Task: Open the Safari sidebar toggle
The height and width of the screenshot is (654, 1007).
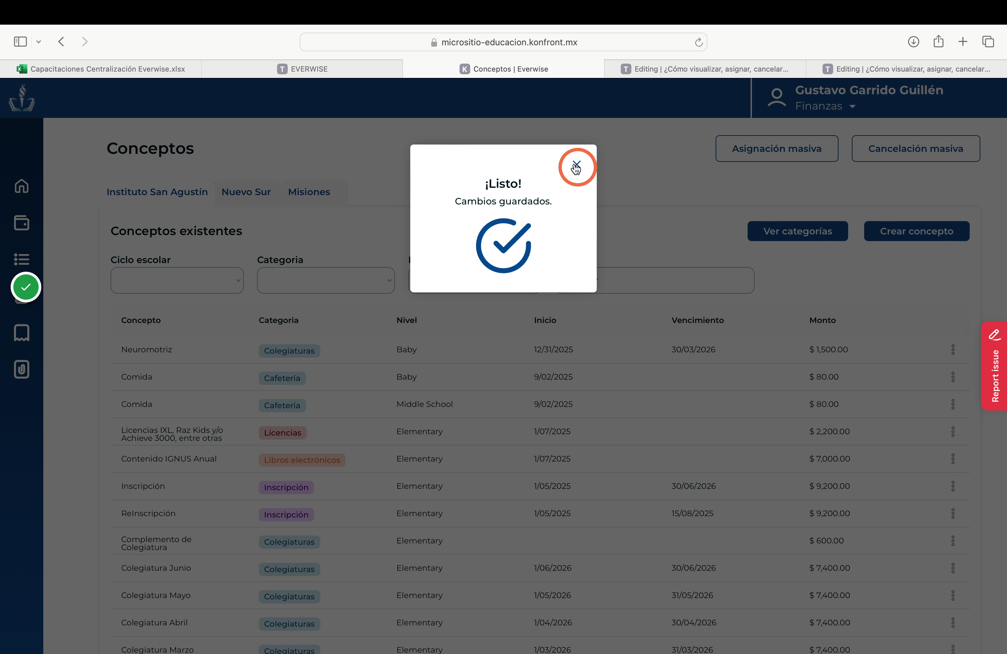Action: (20, 41)
